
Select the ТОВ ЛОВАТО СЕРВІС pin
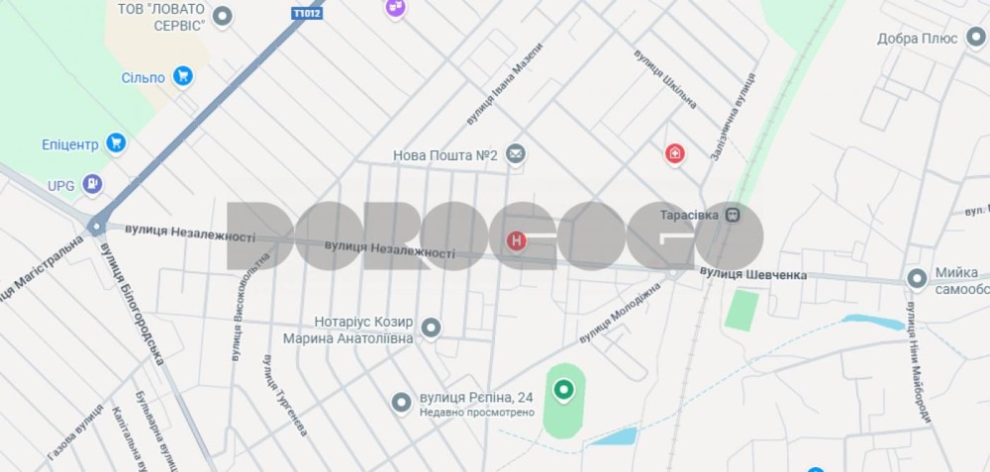[222, 16]
